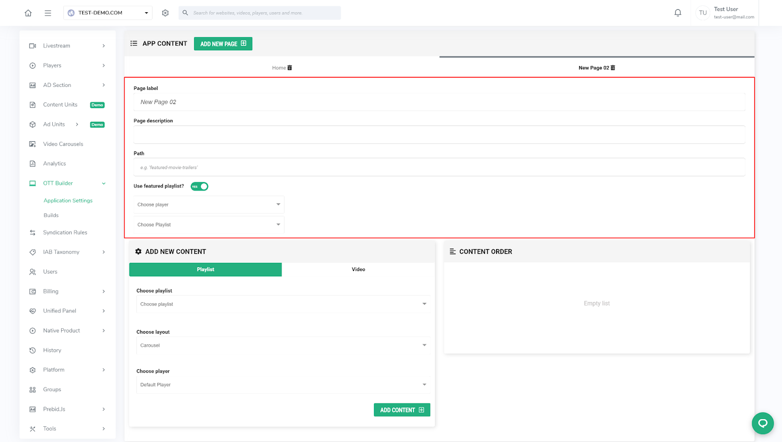The width and height of the screenshot is (782, 442).
Task: Open the hamburger menu icon
Action: pyautogui.click(x=48, y=13)
